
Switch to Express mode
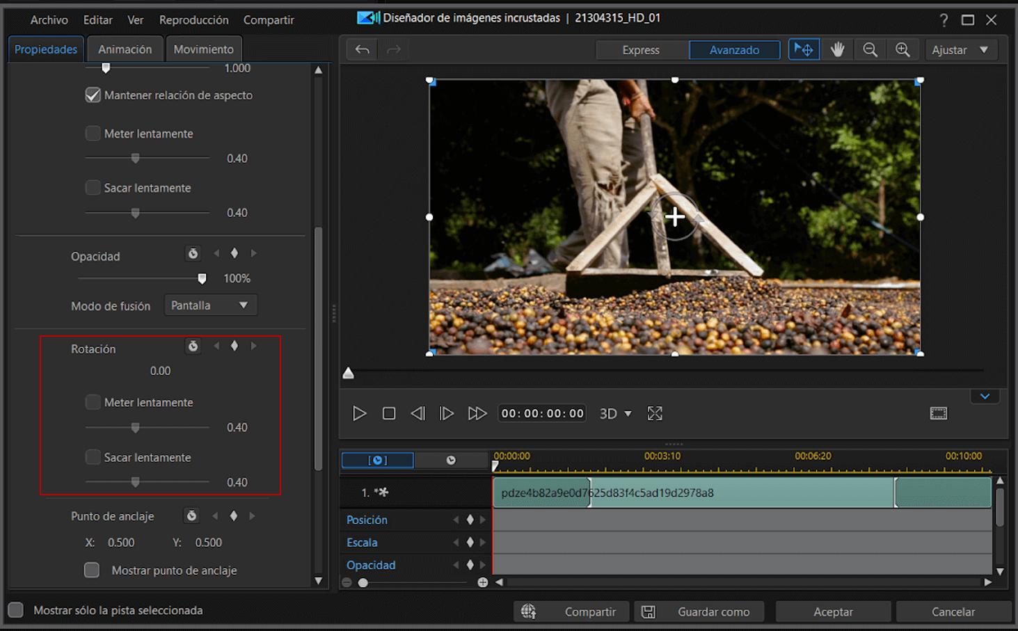(641, 49)
